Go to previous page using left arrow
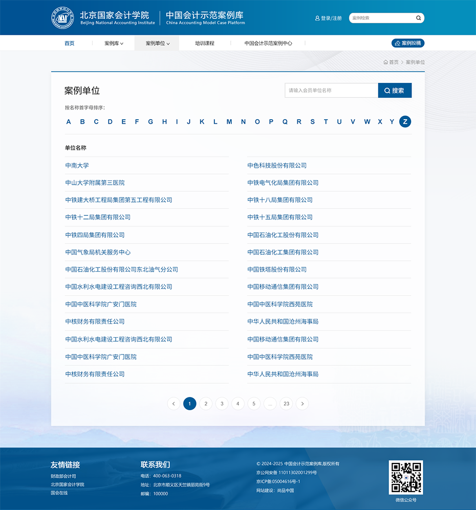The height and width of the screenshot is (510, 476). click(x=174, y=404)
